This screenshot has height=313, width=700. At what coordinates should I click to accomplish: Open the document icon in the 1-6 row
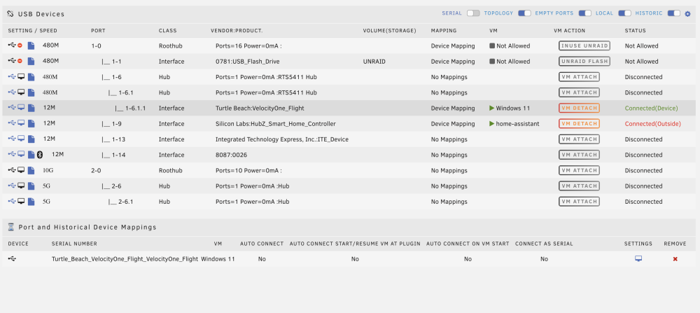point(31,77)
